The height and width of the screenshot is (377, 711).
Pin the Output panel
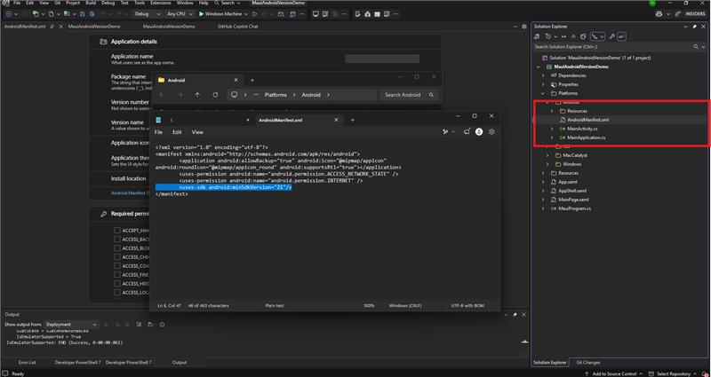515,315
